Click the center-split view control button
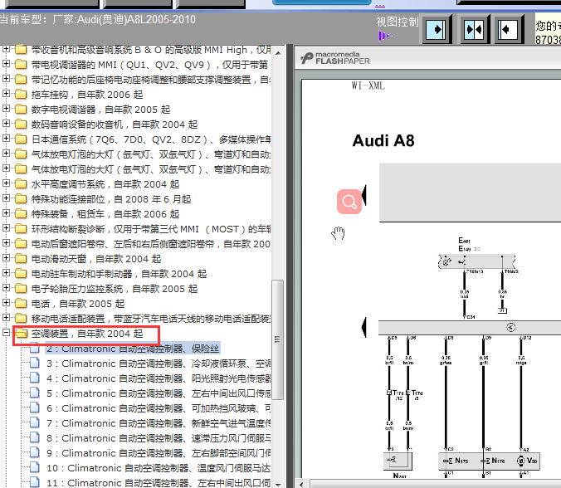561x488 pixels. 474,29
